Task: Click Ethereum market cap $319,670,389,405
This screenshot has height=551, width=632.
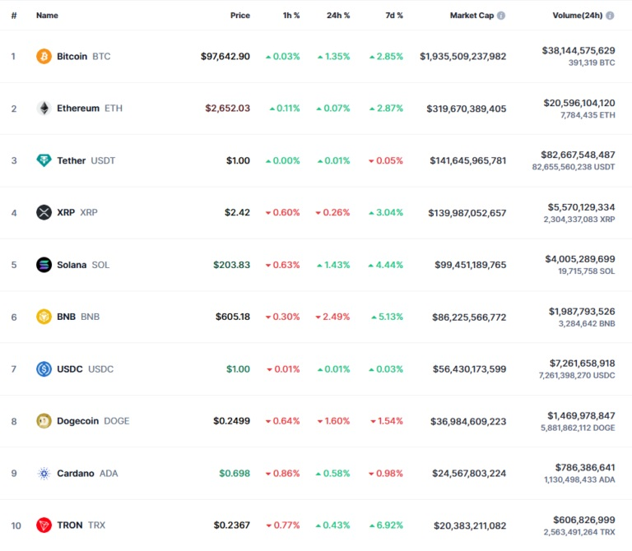Action: tap(467, 109)
